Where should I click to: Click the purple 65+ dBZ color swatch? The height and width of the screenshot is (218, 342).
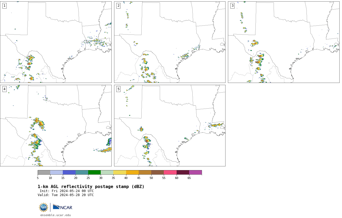tap(195, 173)
